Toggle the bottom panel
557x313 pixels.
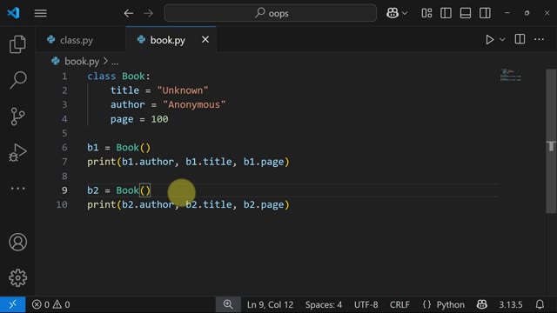coord(466,13)
